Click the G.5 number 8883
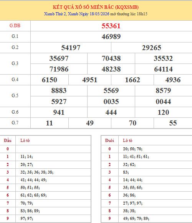 pyautogui.click(x=59, y=91)
